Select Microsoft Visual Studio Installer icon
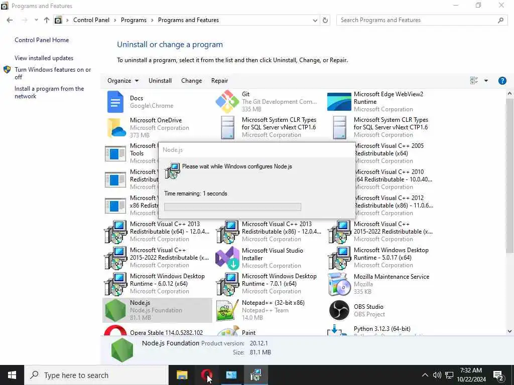 coord(227,258)
